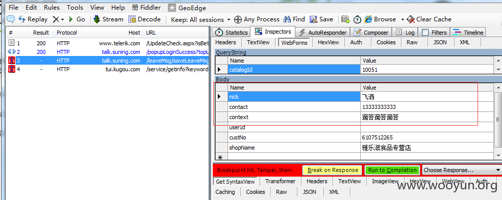This screenshot has width=502, height=200.
Task: Select the request TextView tab beside WebForms
Action: pyautogui.click(x=258, y=42)
